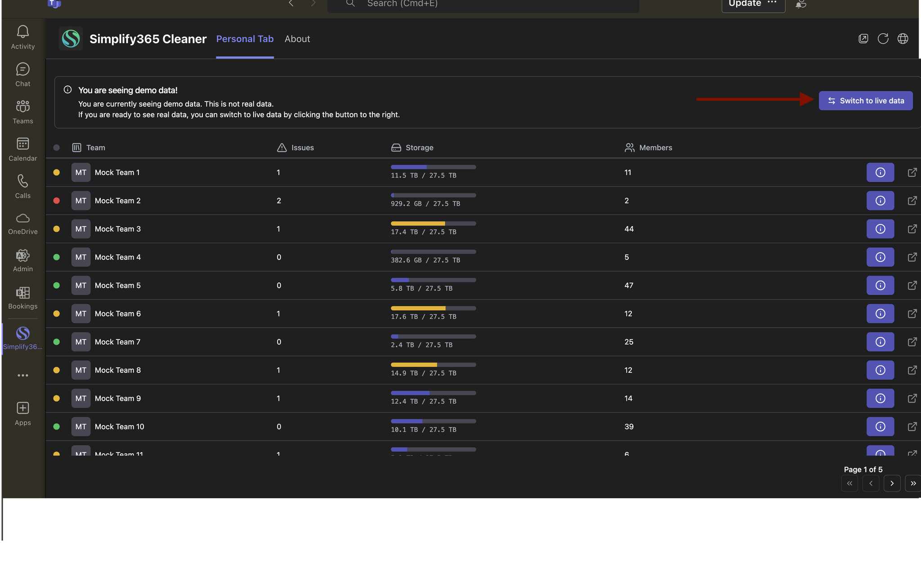Jump to first page of teams
921x576 pixels.
point(849,483)
